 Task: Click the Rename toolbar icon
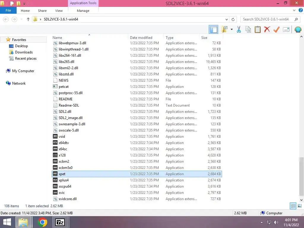point(286,29)
